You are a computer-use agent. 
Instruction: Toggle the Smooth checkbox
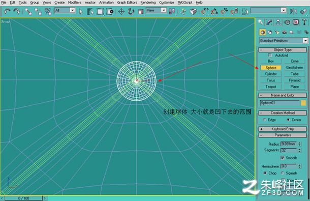[283, 158]
